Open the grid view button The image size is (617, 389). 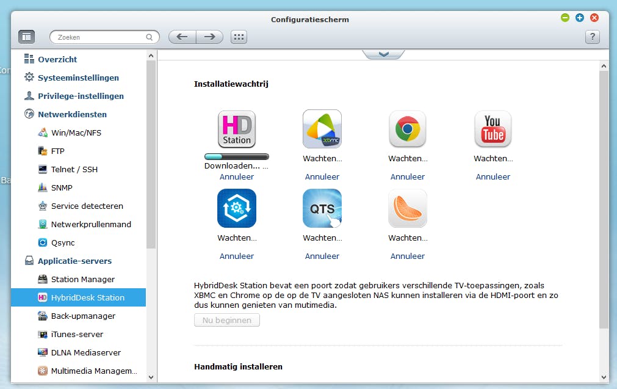[239, 37]
